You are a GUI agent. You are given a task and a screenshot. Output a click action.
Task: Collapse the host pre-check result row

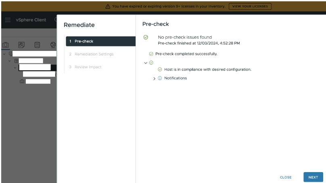146,63
